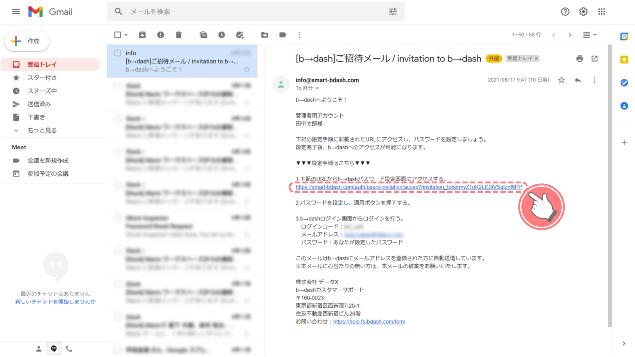Go to newer emails with left chevron
This screenshot has height=357, width=635.
554,35
